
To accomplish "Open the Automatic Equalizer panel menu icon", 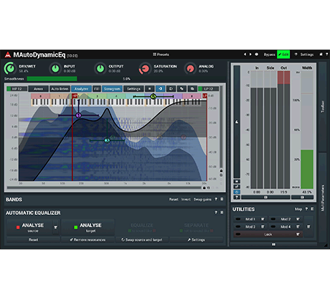I will pyautogui.click(x=222, y=213).
